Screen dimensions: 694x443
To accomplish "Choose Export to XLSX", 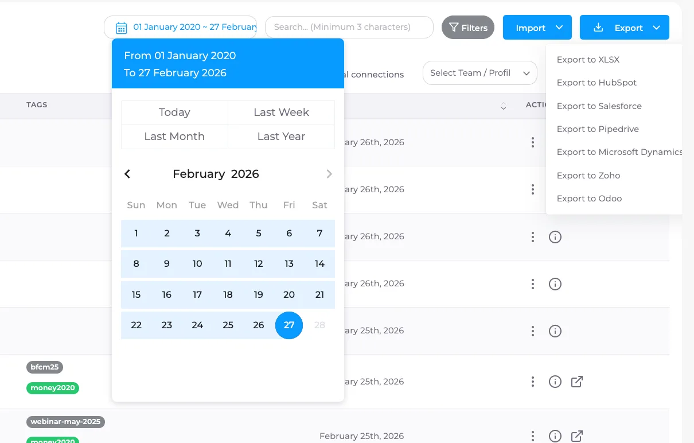I will coord(588,60).
